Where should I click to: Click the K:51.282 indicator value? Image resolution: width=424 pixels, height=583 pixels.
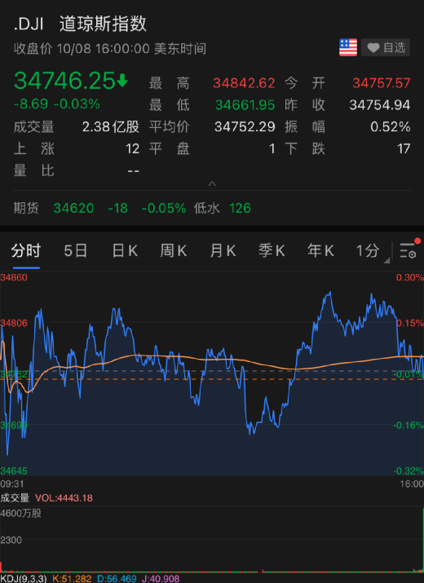72,579
